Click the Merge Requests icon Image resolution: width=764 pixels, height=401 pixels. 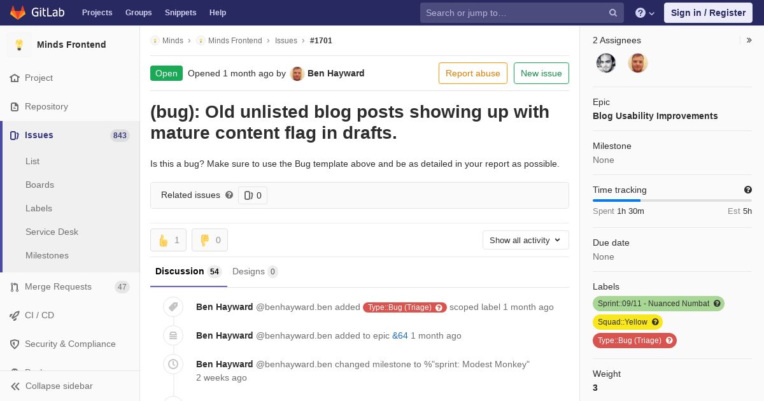click(x=15, y=287)
